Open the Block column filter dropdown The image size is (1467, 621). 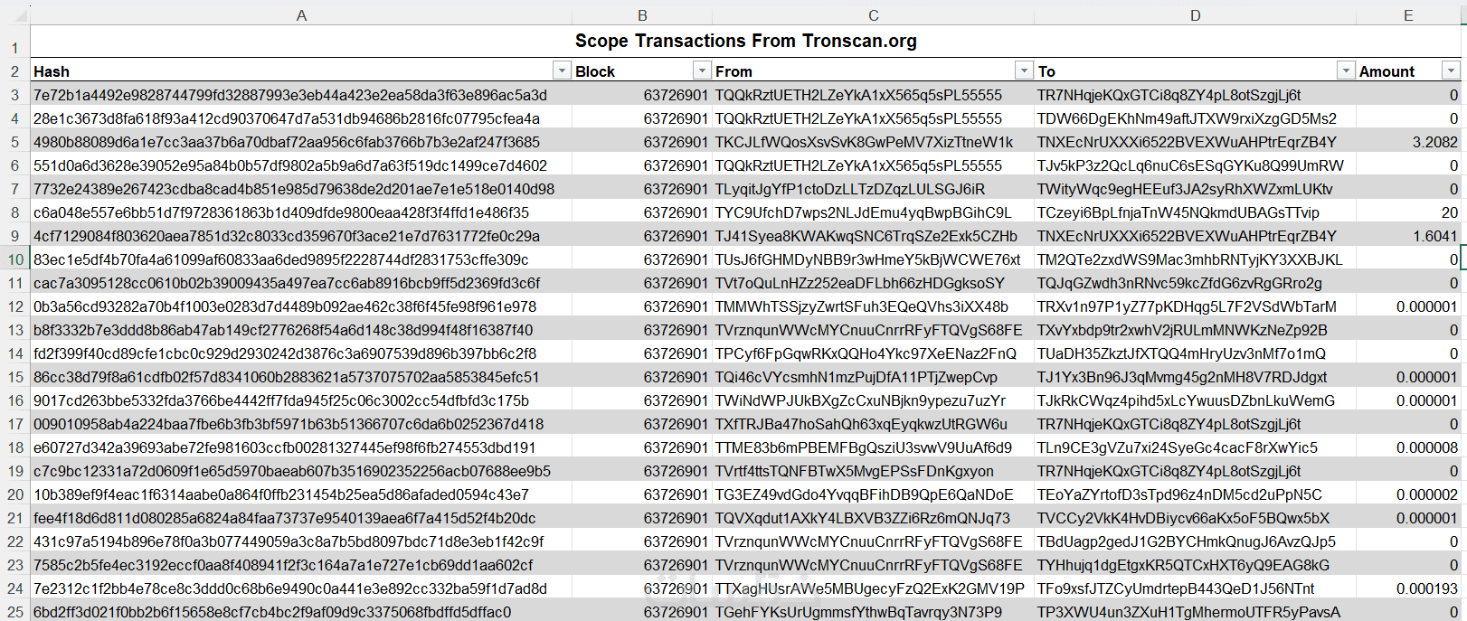point(702,71)
